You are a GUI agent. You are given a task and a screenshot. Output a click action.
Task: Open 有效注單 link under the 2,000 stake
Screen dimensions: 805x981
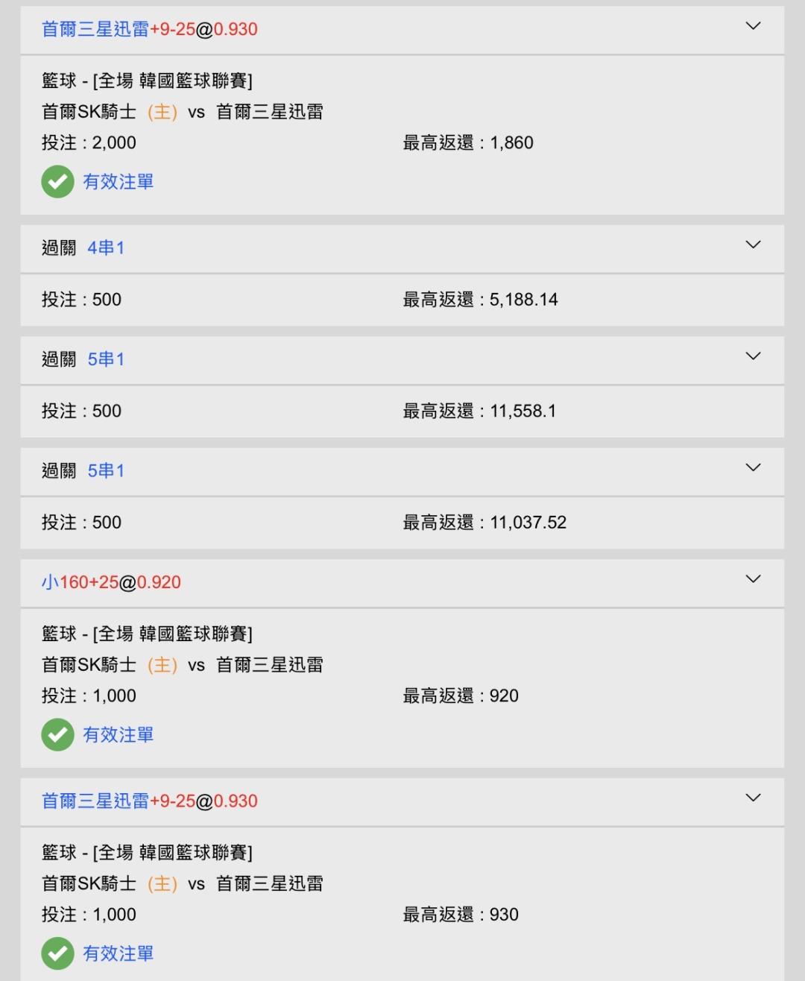118,182
